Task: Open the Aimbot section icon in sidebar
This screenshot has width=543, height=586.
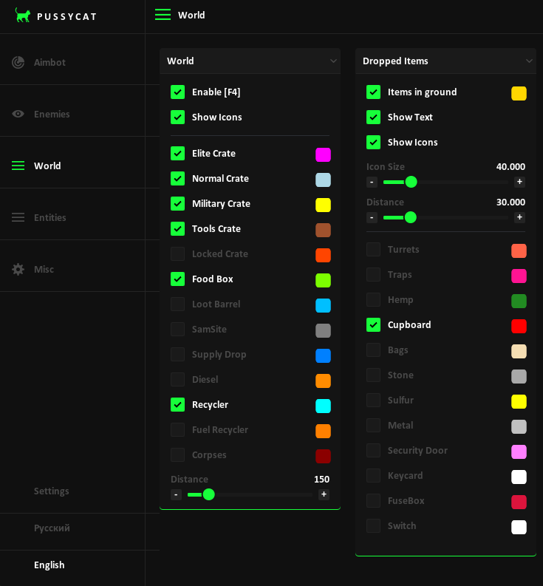Action: pyautogui.click(x=18, y=62)
